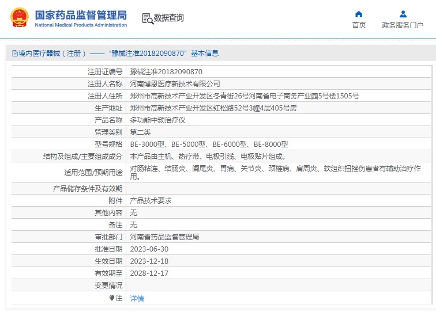Click the user icon above 政务服务门户
The width and height of the screenshot is (436, 312).
point(403,14)
